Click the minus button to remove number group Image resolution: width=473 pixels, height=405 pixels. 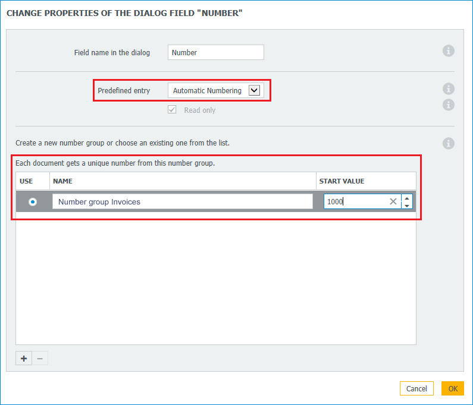pyautogui.click(x=40, y=359)
